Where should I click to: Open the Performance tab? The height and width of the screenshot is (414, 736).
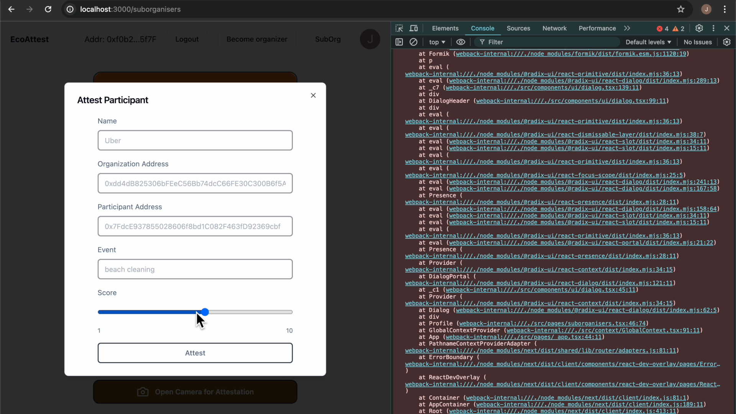(597, 28)
